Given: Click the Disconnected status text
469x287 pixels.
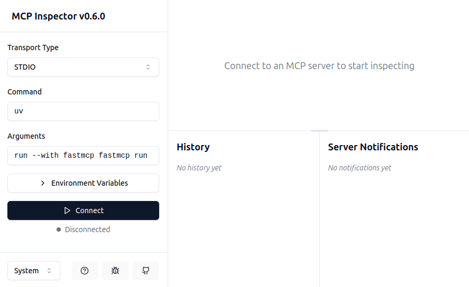Looking at the screenshot, I should pos(87,229).
